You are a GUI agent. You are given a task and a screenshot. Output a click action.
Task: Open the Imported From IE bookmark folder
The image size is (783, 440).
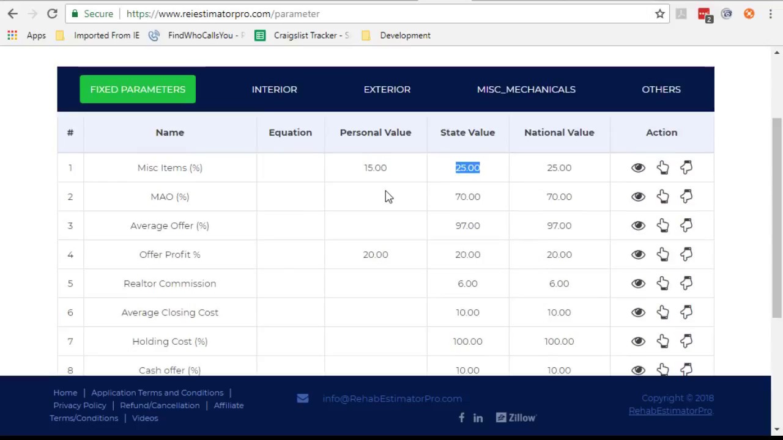[x=98, y=35]
